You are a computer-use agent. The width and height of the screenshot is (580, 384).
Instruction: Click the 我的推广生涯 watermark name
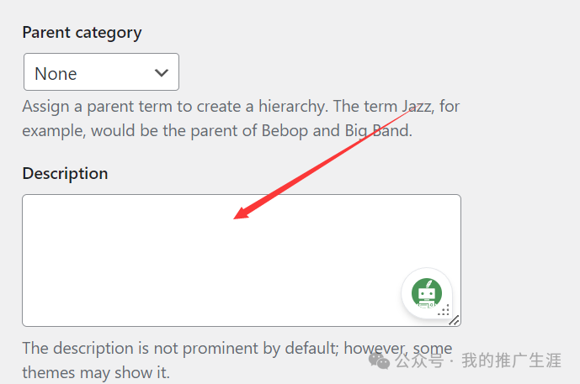(512, 360)
